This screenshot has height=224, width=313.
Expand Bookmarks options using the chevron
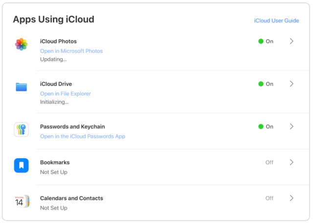pos(291,162)
